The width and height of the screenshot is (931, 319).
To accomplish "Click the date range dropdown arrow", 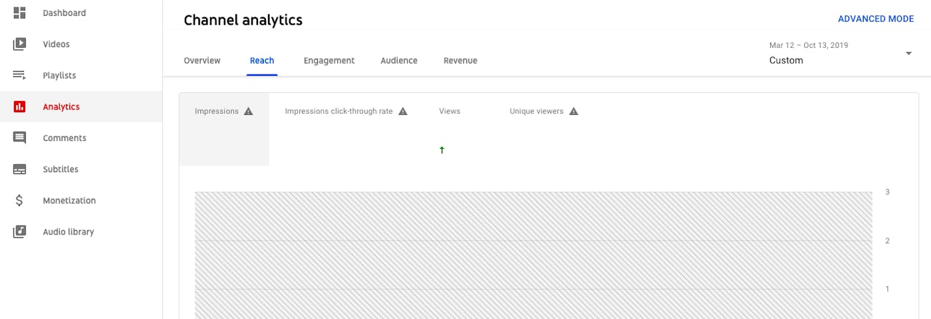I will point(908,54).
